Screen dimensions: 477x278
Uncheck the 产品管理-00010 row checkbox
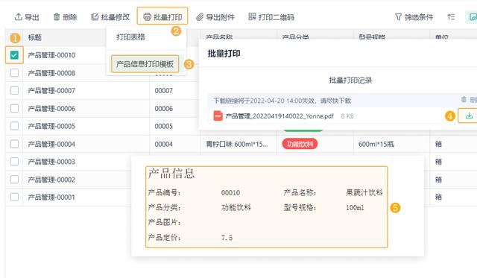(x=14, y=55)
